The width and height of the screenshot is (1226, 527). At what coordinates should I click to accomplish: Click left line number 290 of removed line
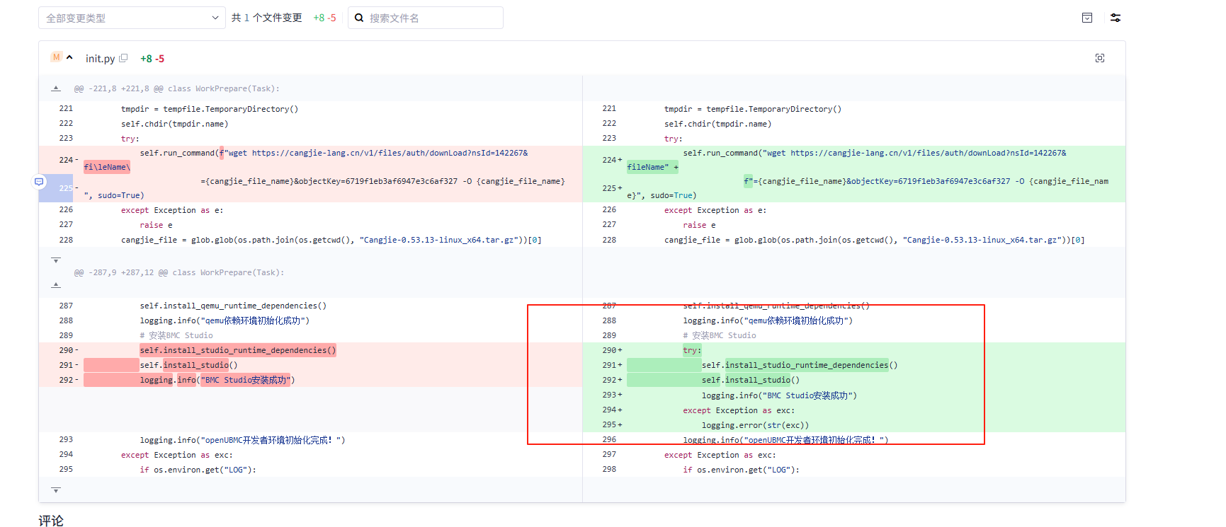66,350
